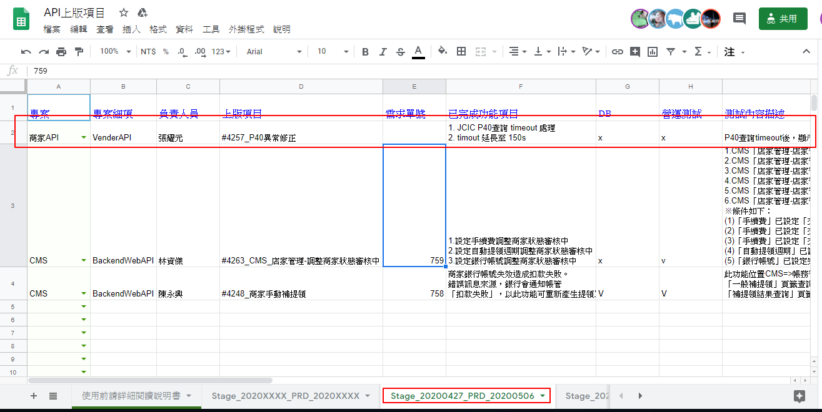Toggle bold formatting
This screenshot has width=822, height=412.
click(365, 52)
